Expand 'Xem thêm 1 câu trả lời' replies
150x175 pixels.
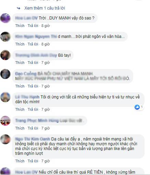tap(45, 8)
